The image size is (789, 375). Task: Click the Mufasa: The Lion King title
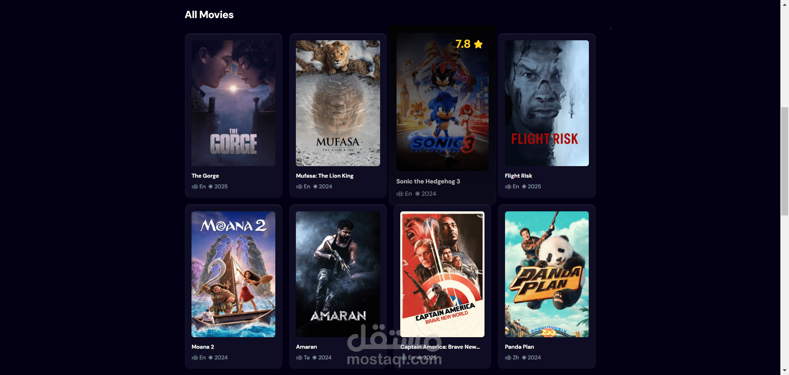coord(325,176)
